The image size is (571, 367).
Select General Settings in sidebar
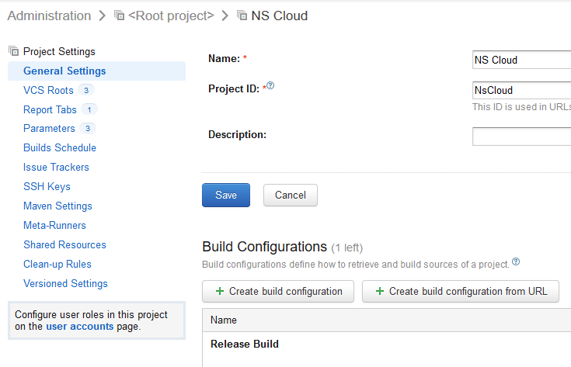[64, 71]
